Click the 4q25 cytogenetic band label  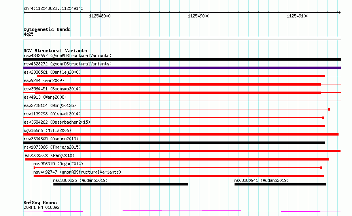tap(28, 34)
